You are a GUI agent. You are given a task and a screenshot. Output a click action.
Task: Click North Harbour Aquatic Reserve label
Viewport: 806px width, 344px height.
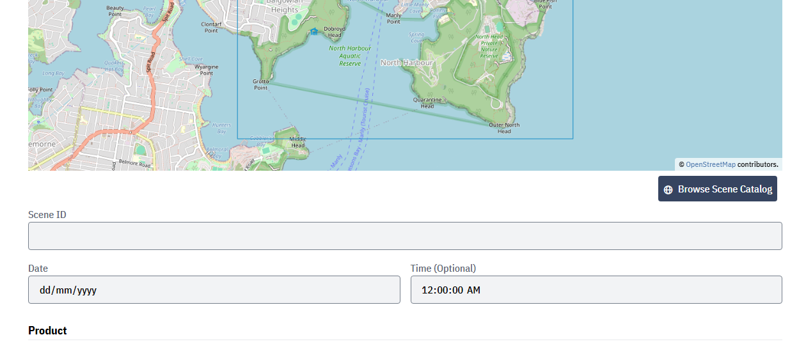(350, 56)
